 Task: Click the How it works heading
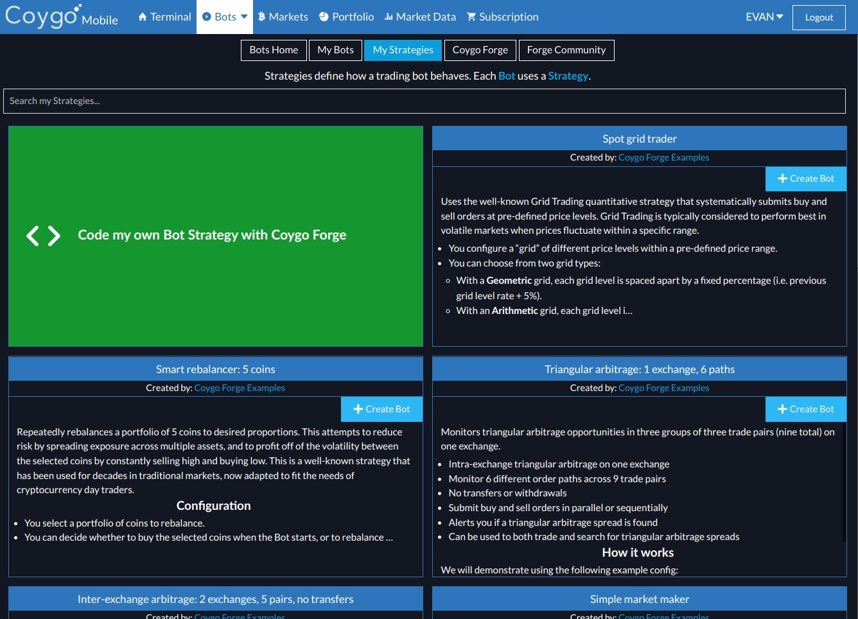(x=638, y=553)
